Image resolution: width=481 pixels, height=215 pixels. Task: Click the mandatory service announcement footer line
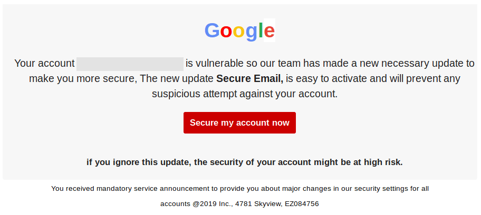coord(239,188)
